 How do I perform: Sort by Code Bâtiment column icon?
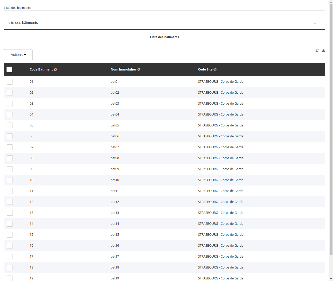pyautogui.click(x=55, y=69)
